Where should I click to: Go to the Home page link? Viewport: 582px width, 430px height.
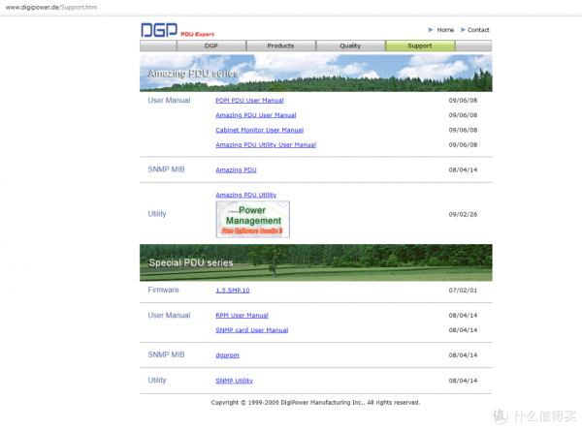(x=444, y=30)
